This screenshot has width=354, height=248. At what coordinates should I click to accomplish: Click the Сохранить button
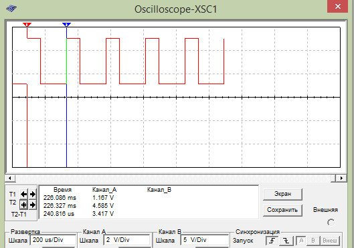[282, 210]
